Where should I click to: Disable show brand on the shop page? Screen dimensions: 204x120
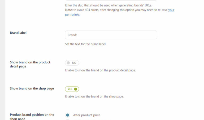[72, 89]
